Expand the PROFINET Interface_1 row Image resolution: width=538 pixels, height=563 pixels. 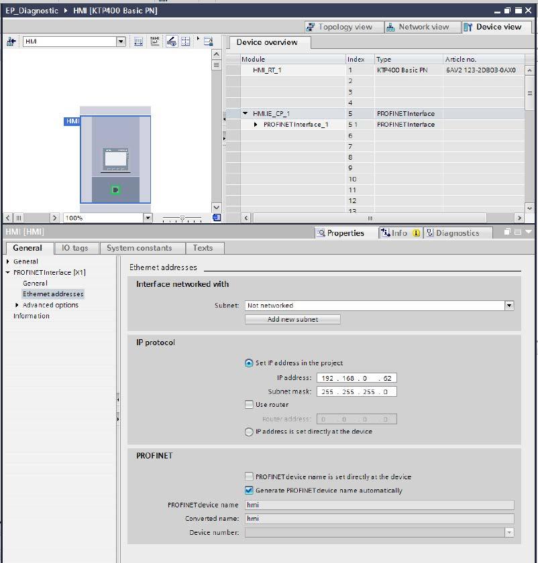click(x=256, y=125)
